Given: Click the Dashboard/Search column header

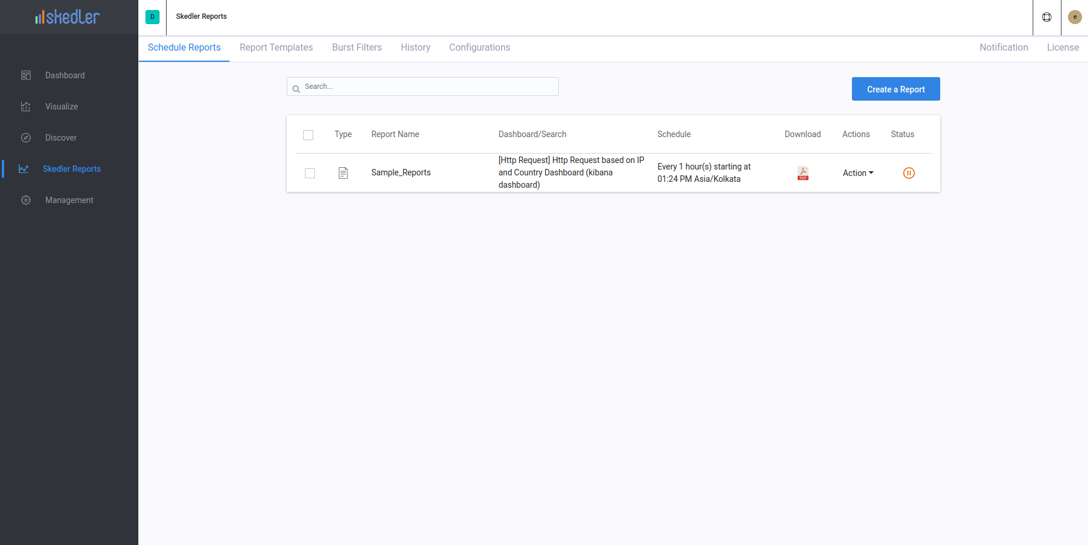Looking at the screenshot, I should pyautogui.click(x=532, y=134).
